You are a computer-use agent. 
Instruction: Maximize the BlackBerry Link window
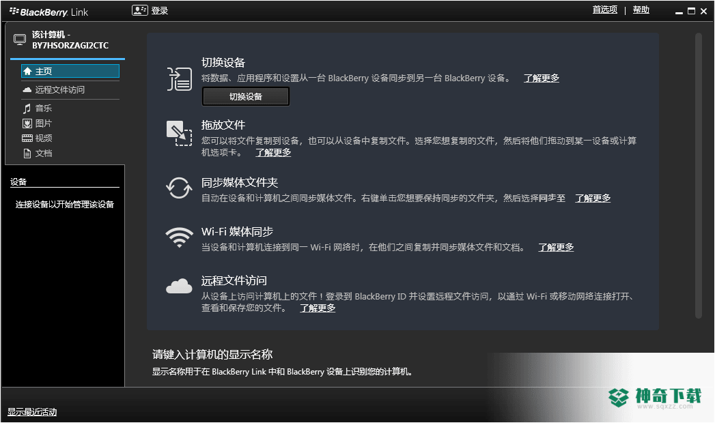691,12
